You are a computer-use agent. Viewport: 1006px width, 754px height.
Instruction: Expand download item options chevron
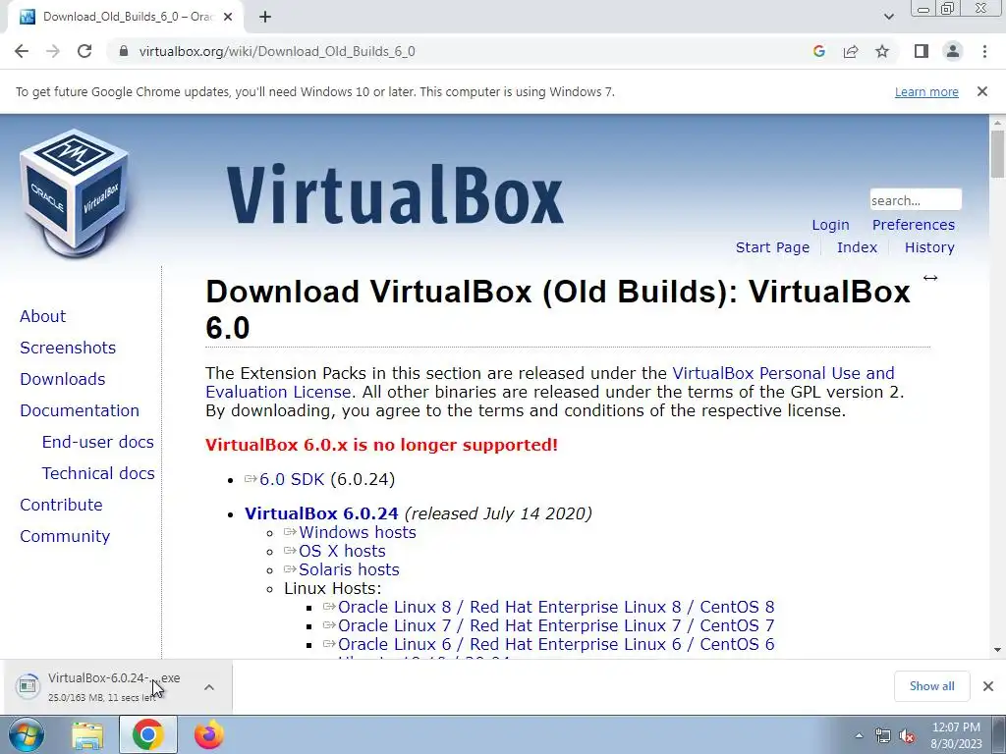coord(208,687)
